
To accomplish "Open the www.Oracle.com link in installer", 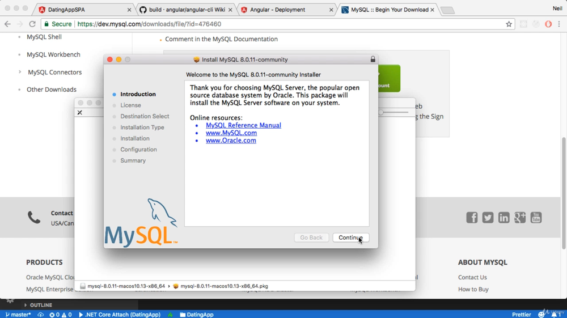I will coord(231,141).
